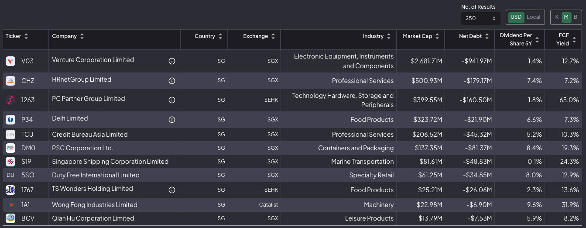Click PSC Corporation Ltd. name

point(82,148)
